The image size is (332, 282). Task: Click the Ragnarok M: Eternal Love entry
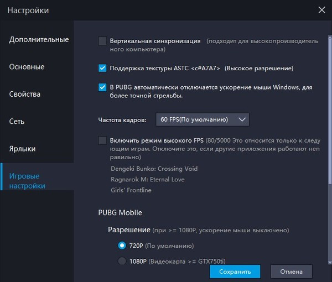point(148,180)
